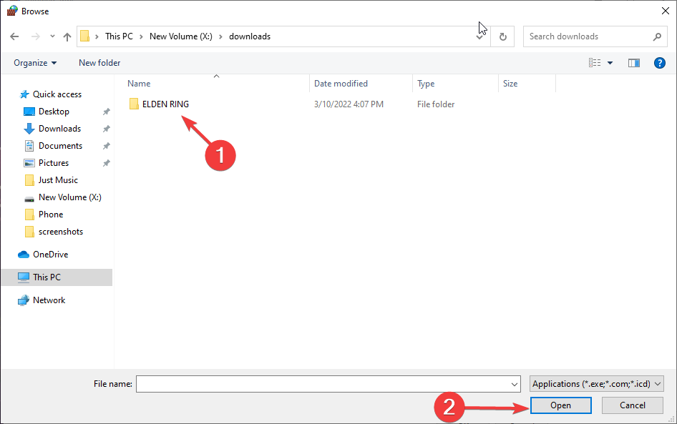The width and height of the screenshot is (677, 424).
Task: Click in the Search downloads field
Action: click(588, 36)
